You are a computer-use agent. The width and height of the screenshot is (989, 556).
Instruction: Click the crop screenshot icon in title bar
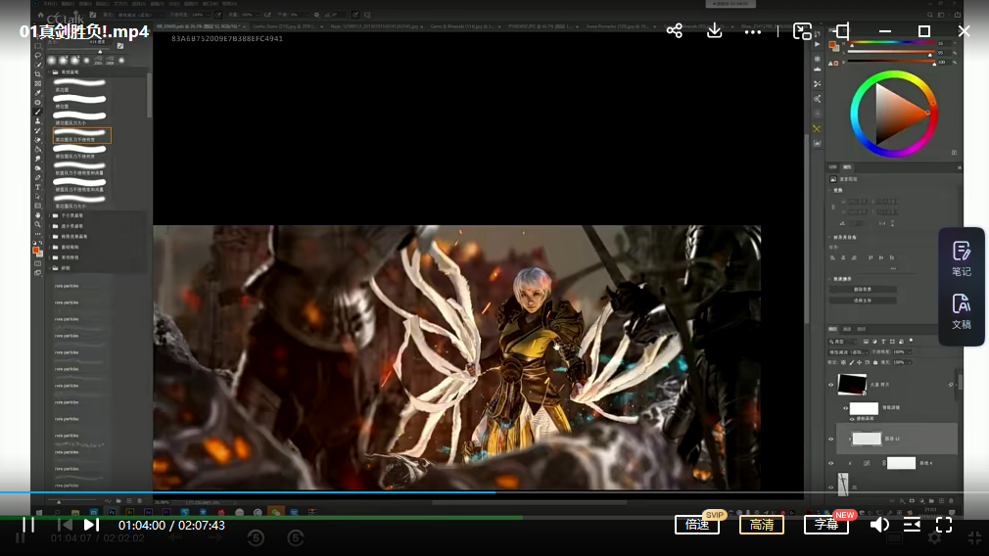tap(842, 31)
